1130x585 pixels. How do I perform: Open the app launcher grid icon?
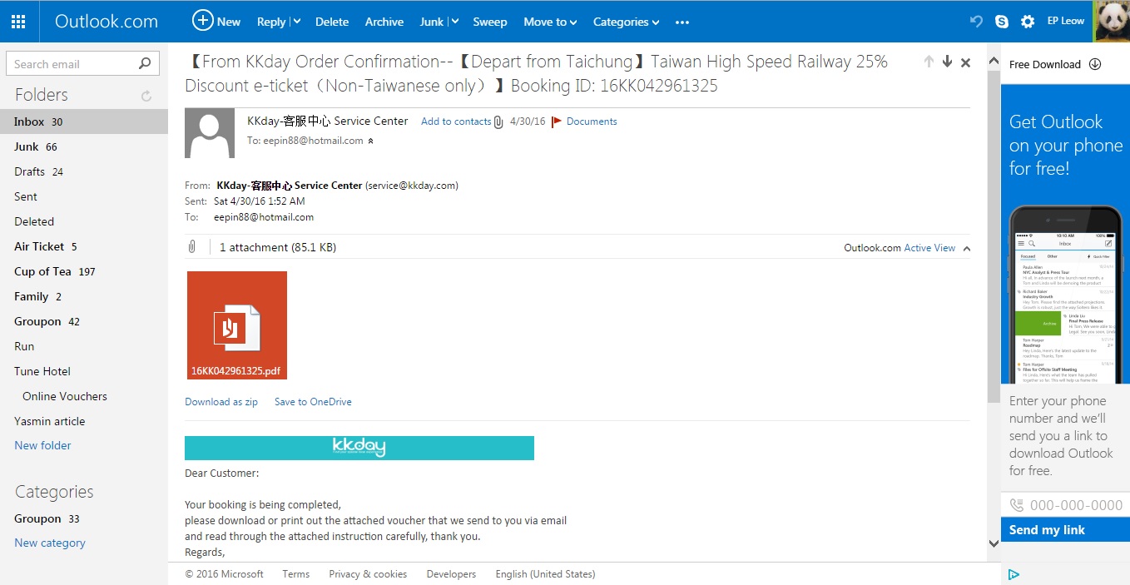point(19,22)
